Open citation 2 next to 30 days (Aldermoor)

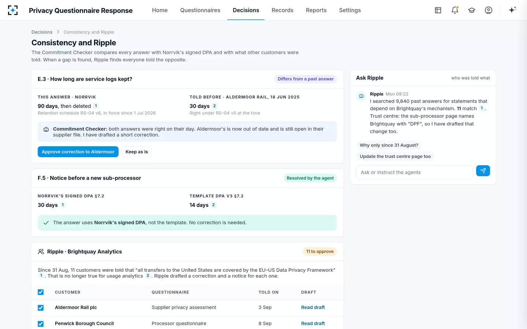coord(214,106)
